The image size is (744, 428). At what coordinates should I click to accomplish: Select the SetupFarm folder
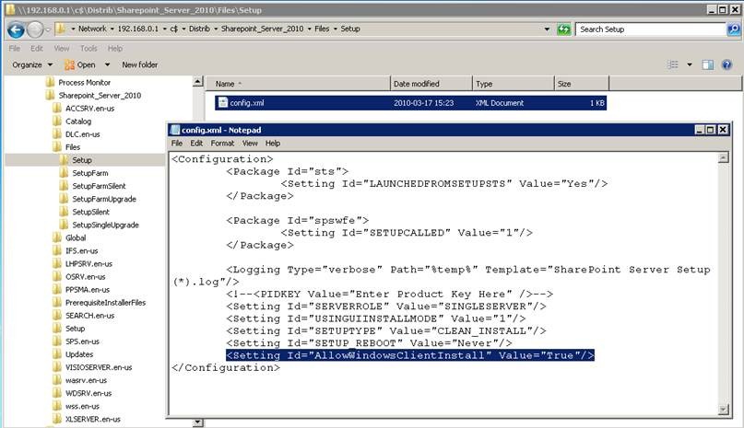coord(90,173)
